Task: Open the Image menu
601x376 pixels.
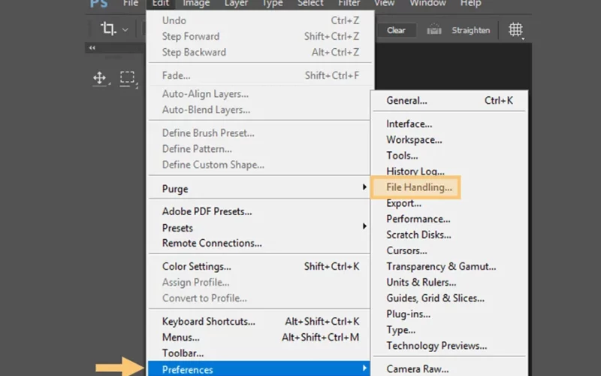Action: coord(196,4)
